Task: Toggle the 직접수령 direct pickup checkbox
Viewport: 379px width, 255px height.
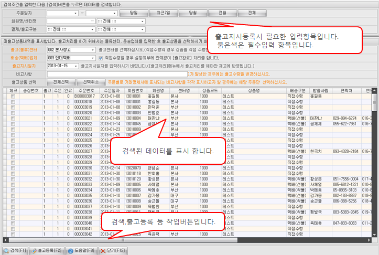Action: 101,58
